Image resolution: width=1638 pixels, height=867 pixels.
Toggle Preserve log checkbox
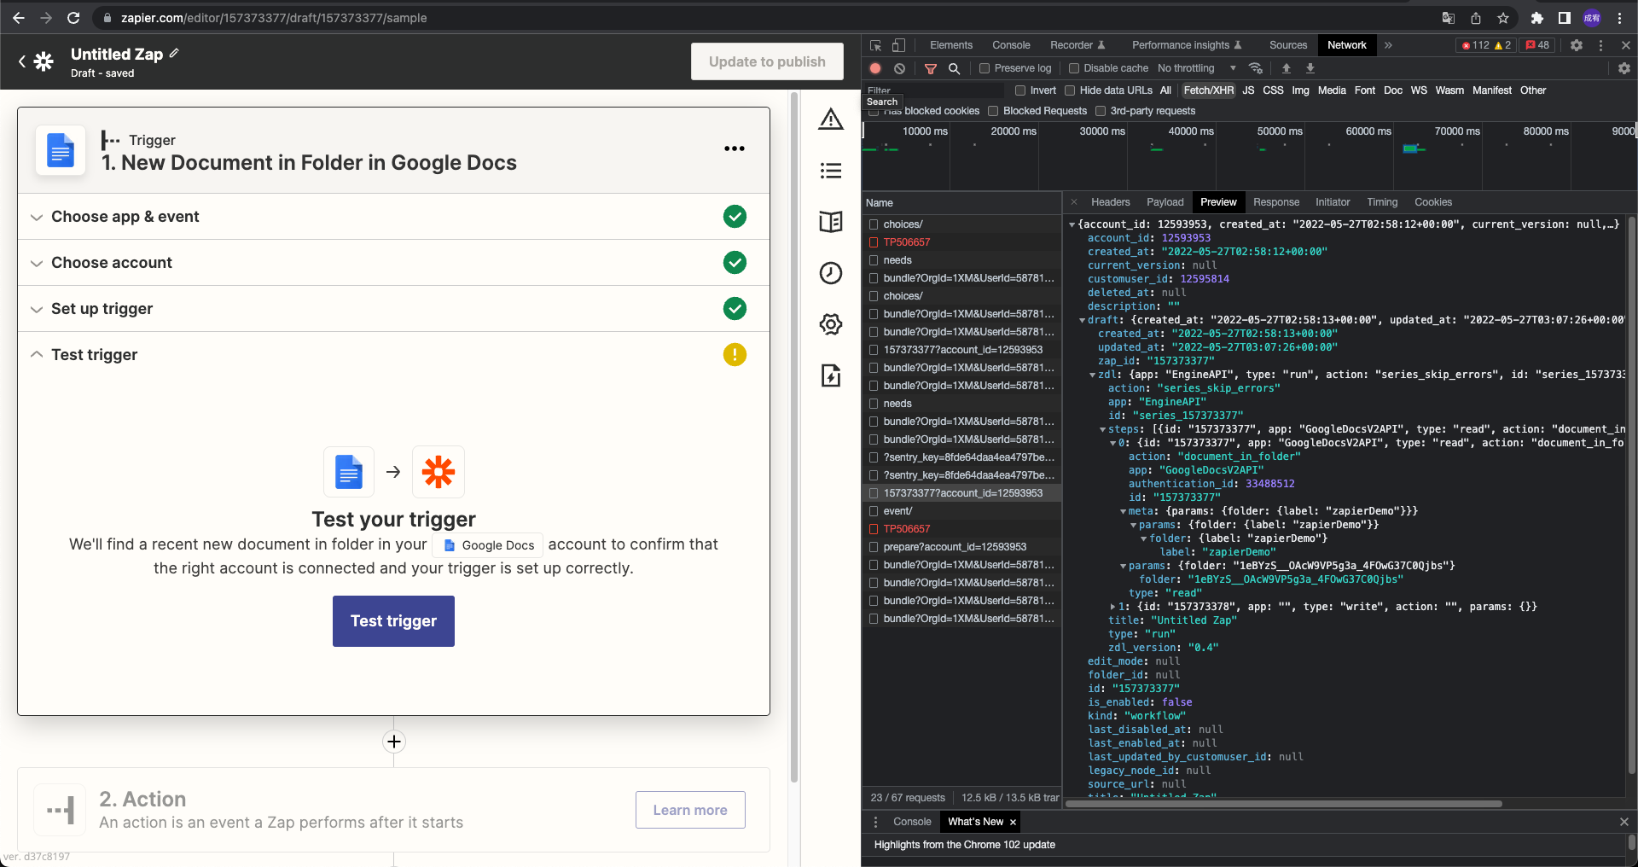pyautogui.click(x=985, y=68)
